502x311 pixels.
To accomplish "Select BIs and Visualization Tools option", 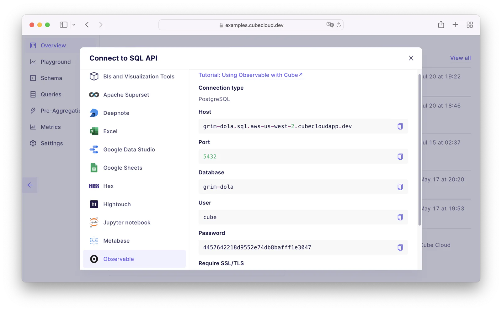I will 134,76.
